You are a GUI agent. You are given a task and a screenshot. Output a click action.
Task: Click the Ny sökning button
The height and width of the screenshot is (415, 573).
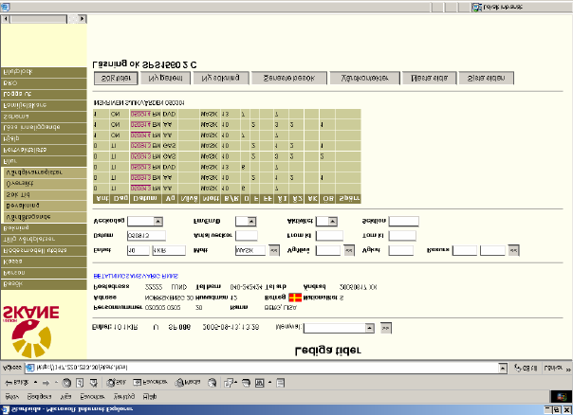(x=221, y=78)
